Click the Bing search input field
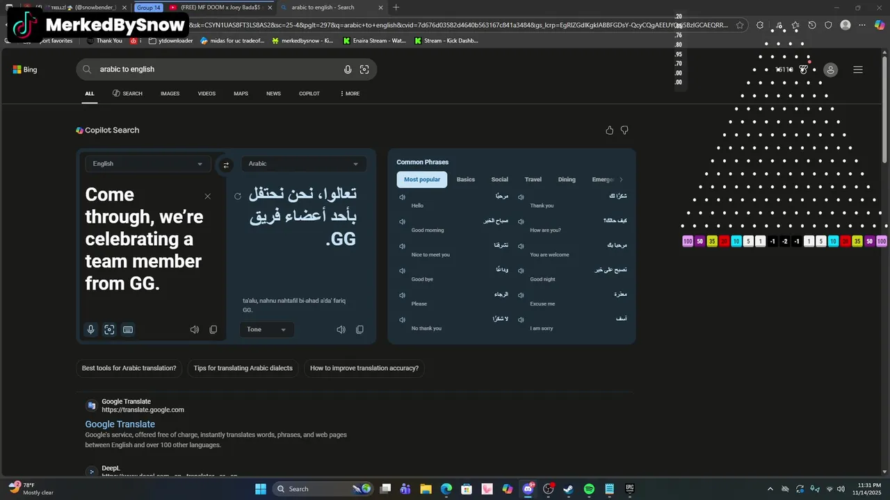Image resolution: width=890 pixels, height=500 pixels. 219,69
